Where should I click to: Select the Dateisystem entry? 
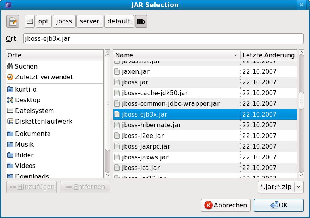pos(55,111)
